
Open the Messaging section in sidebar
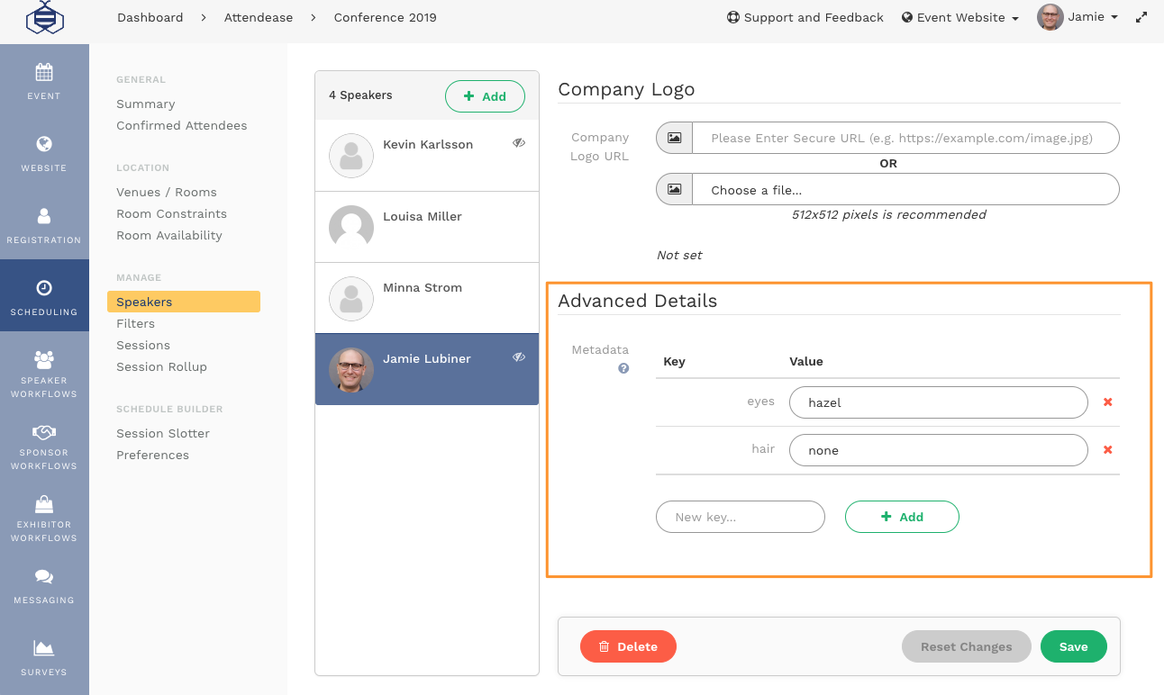[44, 585]
